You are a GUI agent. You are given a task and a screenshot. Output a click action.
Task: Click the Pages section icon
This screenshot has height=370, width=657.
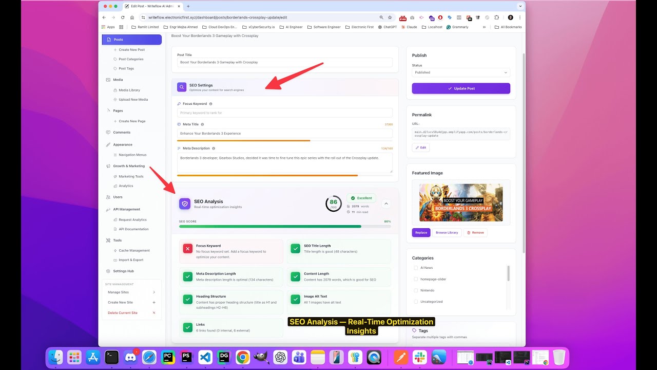108,110
